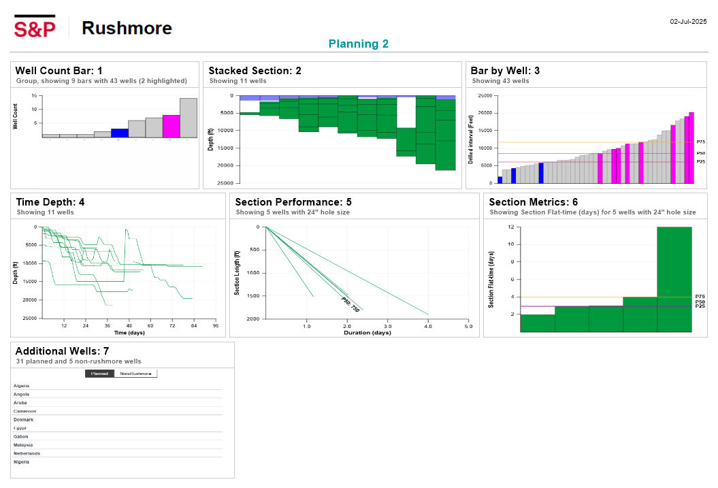The image size is (718, 488).
Task: Click the Nigeria row in the wells list
Action: tap(22, 462)
